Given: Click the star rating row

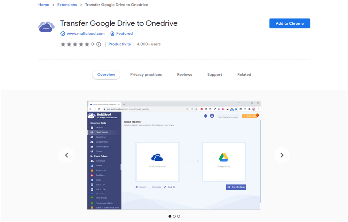Looking at the screenshot, I should tap(75, 44).
